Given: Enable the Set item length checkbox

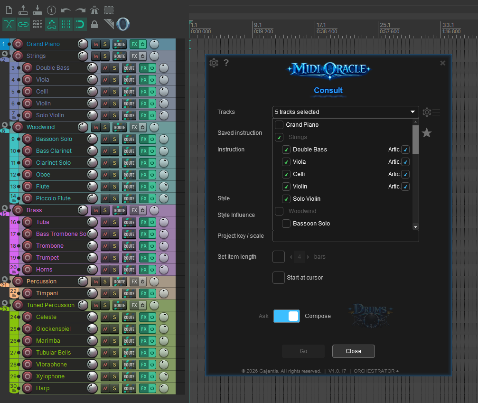Looking at the screenshot, I should coord(279,257).
